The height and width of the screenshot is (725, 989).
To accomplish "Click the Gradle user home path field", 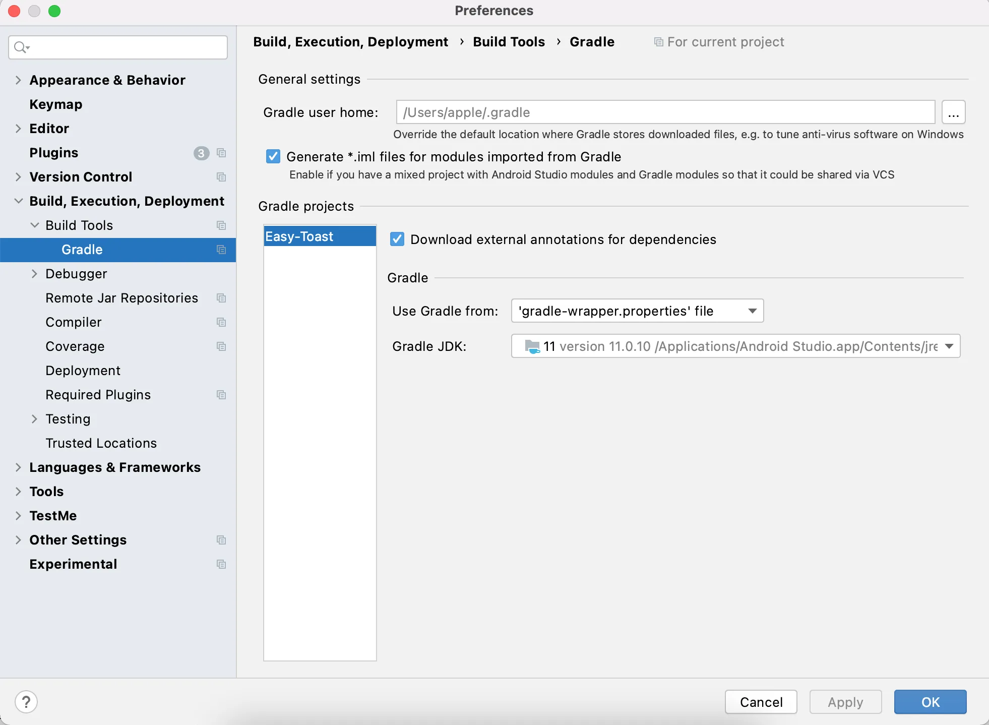I will point(665,112).
